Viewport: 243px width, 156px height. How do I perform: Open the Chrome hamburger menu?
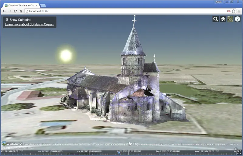(239, 11)
